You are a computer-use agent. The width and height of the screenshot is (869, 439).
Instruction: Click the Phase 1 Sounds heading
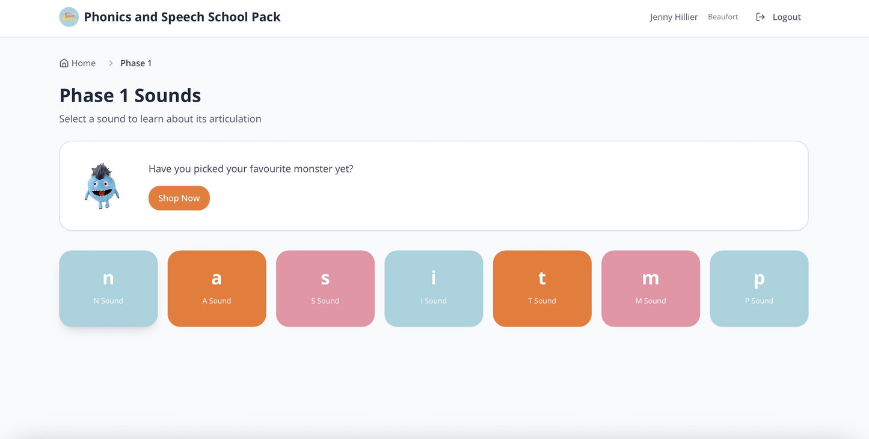pyautogui.click(x=130, y=96)
